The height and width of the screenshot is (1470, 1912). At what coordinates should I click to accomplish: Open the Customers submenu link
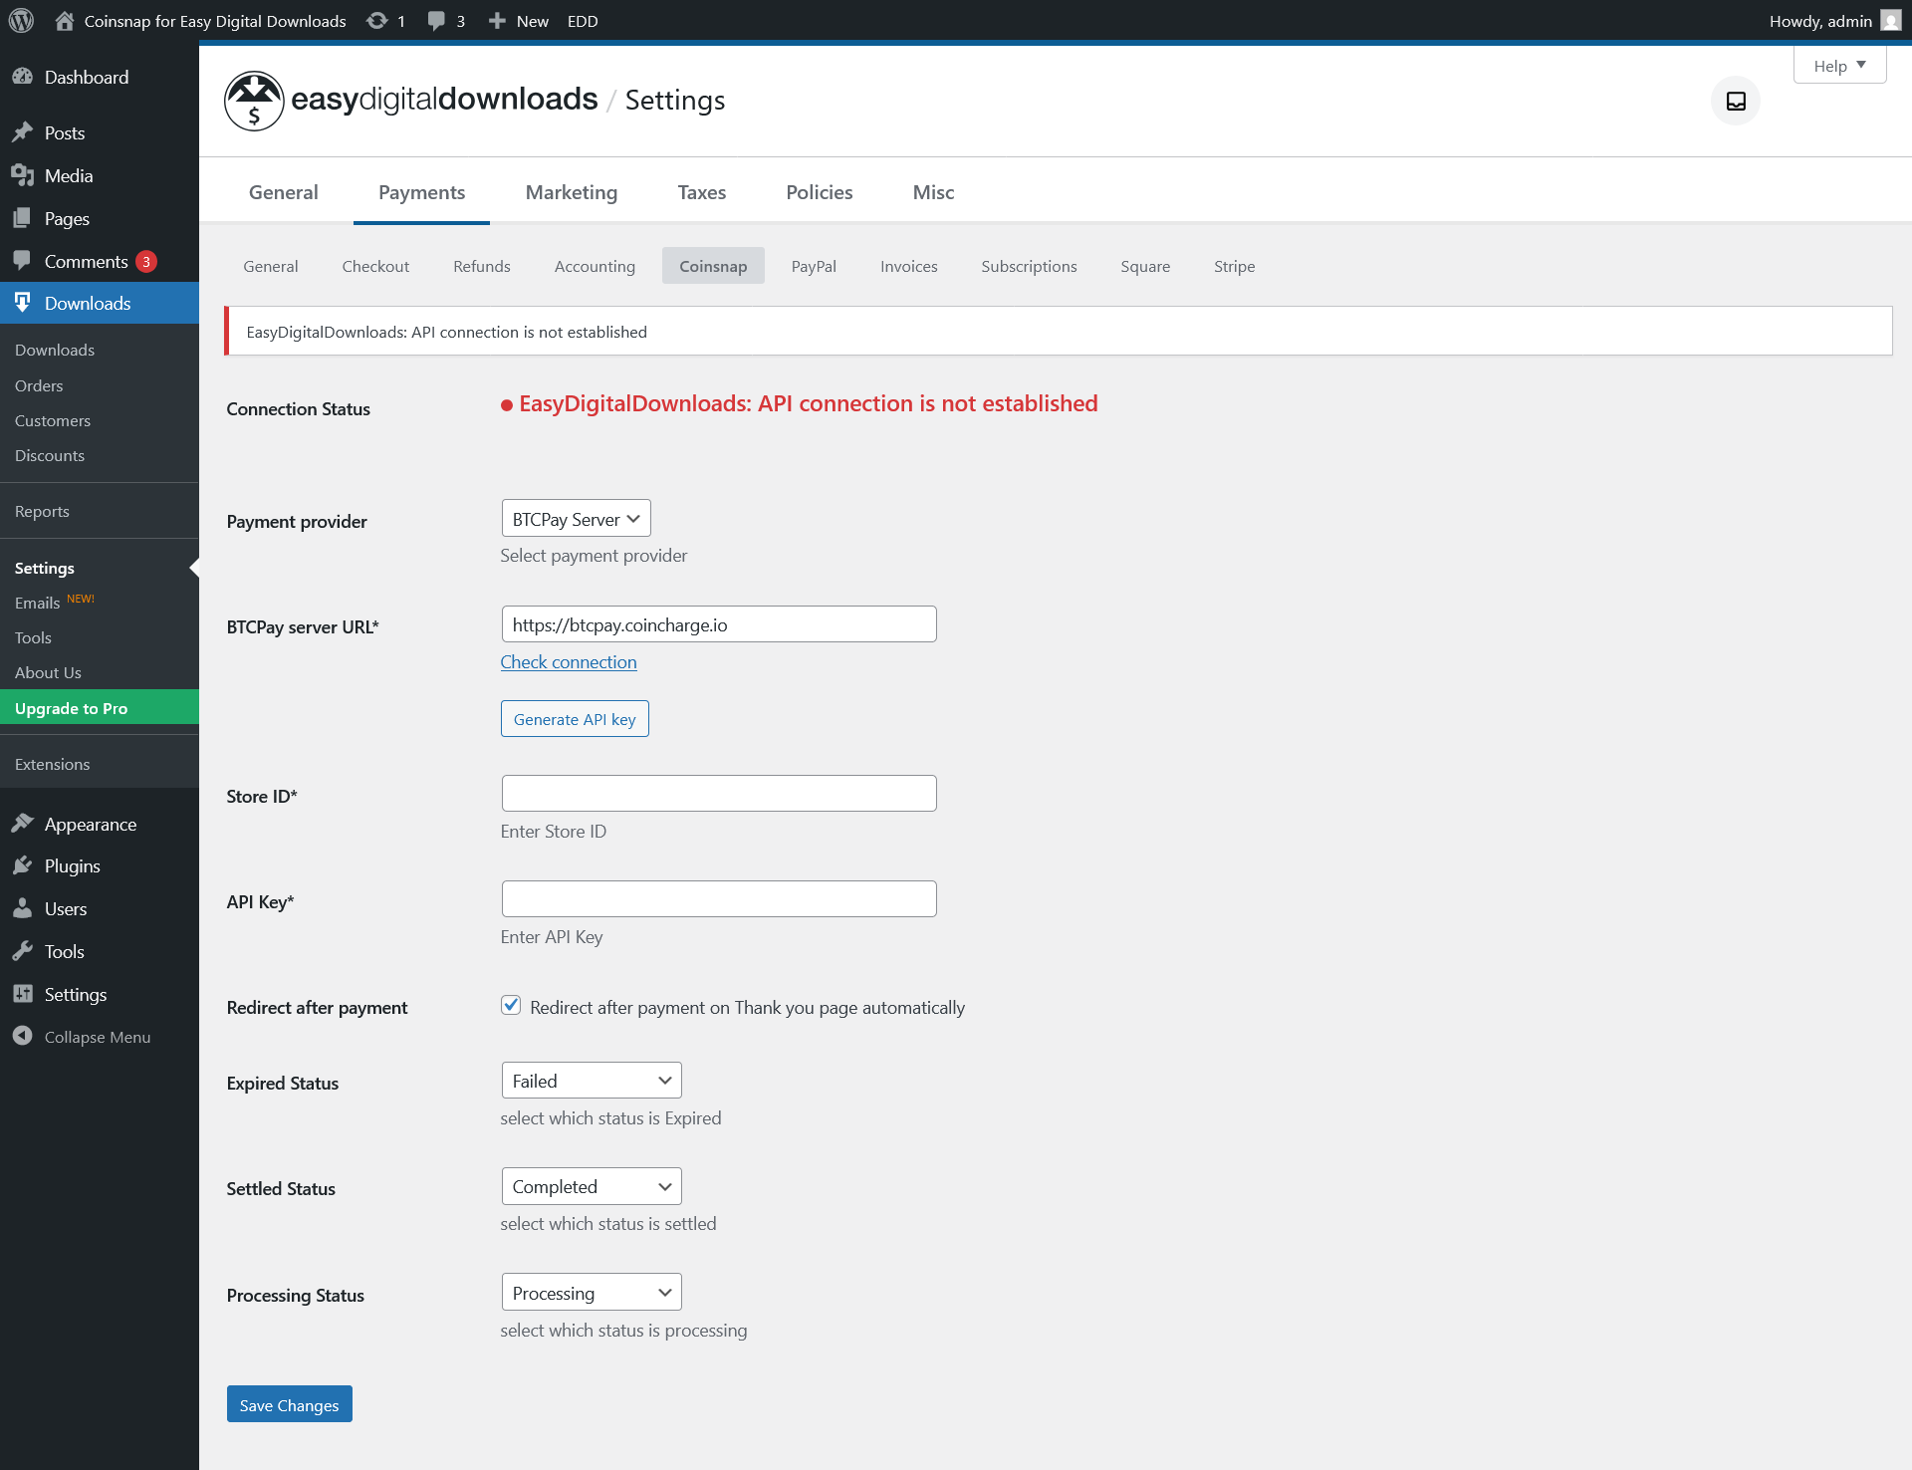tap(53, 420)
